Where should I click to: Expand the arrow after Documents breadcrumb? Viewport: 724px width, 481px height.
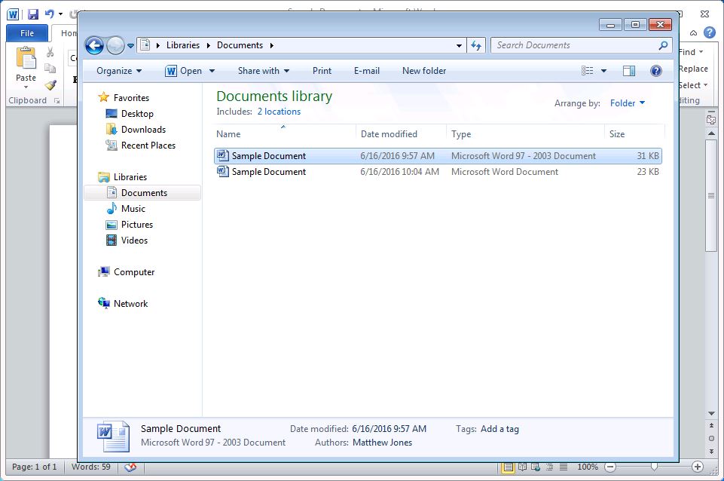(271, 45)
